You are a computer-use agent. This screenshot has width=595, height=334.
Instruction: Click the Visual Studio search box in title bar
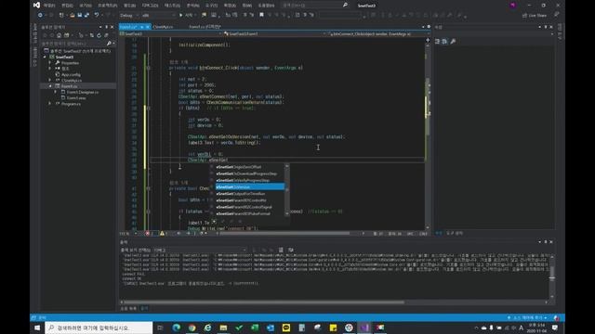click(314, 6)
